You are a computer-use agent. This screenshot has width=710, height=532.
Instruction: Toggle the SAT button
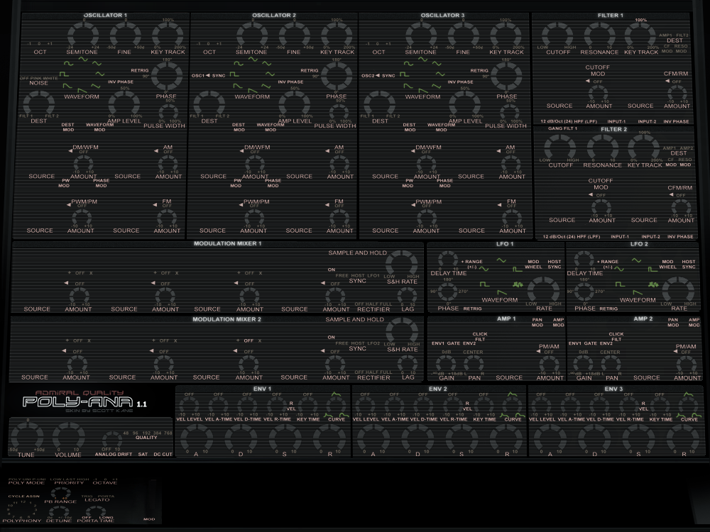coord(143,454)
